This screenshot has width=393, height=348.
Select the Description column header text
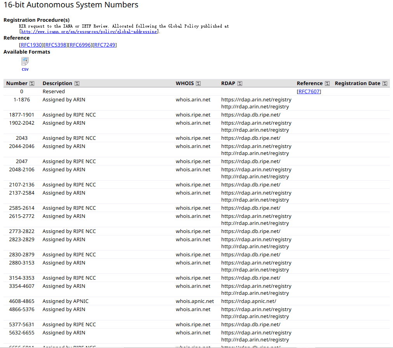tap(58, 84)
